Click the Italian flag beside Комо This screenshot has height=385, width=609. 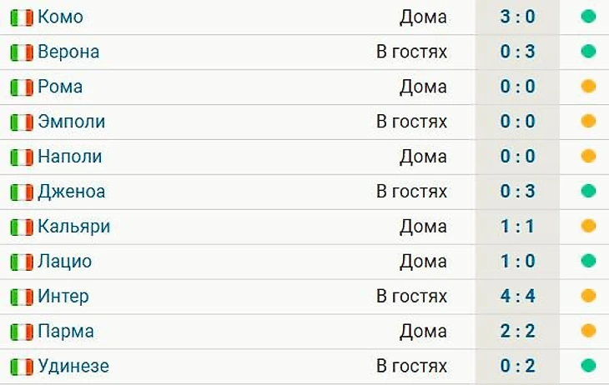coord(21,17)
